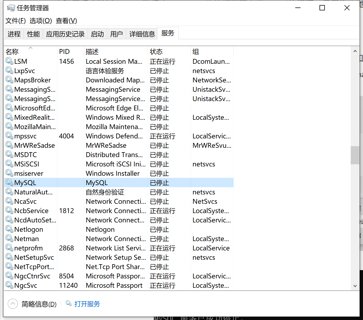Click the service icon next to 打开服务
Viewport: 363px width, 320px height.
[x=68, y=303]
